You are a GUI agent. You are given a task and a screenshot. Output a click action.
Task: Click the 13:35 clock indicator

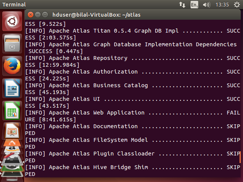pyautogui.click(x=222, y=5)
